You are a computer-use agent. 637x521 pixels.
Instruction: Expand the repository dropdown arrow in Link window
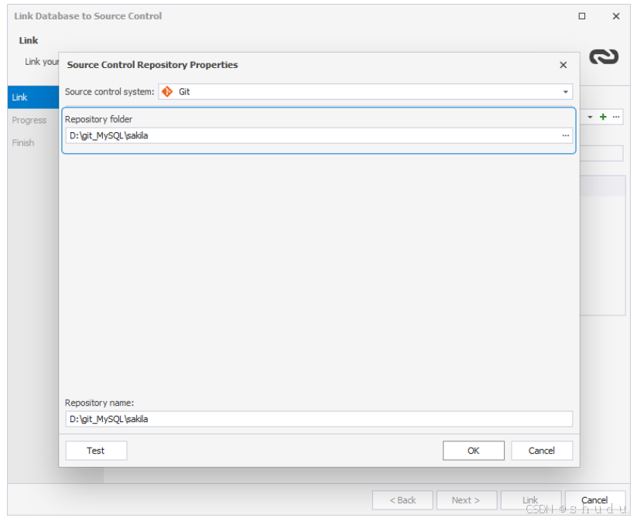pos(590,117)
